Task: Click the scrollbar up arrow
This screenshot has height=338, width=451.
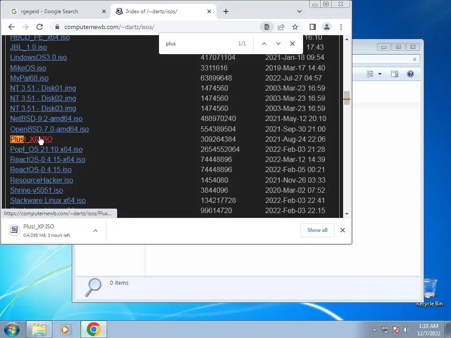Action: coord(347,39)
